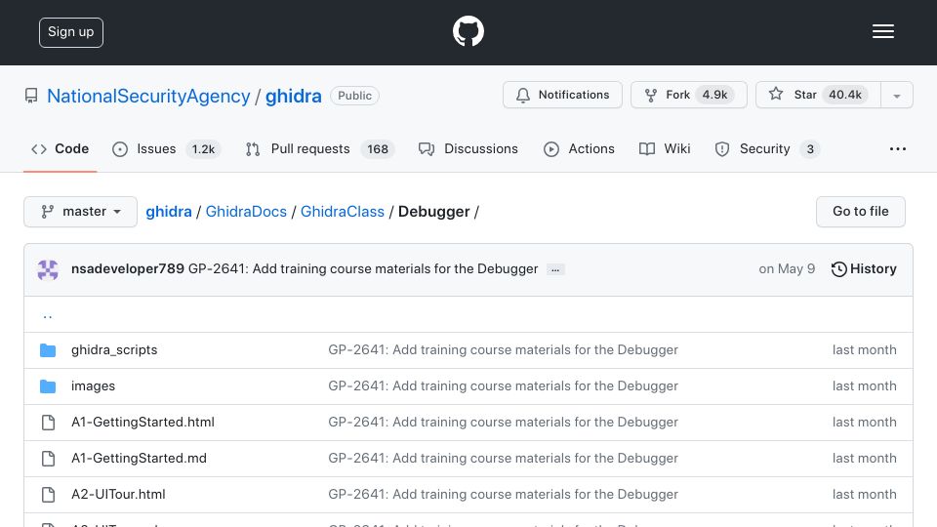Click the A1-GettingStarted.md file icon
This screenshot has height=527, width=937.
(48, 459)
